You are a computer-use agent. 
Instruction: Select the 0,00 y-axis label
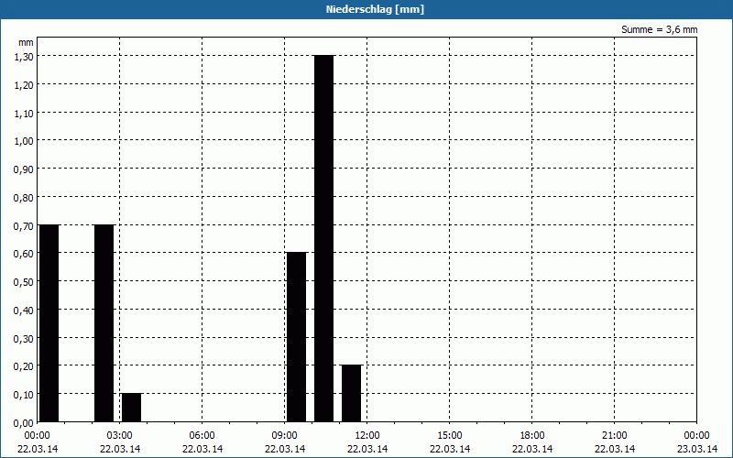pyautogui.click(x=25, y=422)
